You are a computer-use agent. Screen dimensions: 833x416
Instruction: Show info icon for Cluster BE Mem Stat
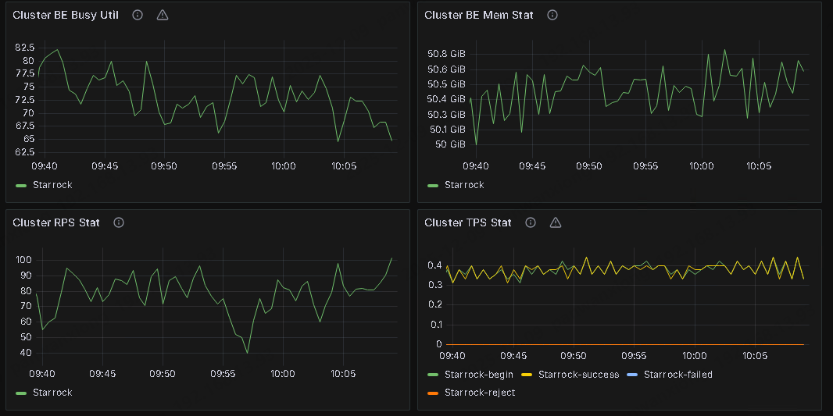click(552, 15)
